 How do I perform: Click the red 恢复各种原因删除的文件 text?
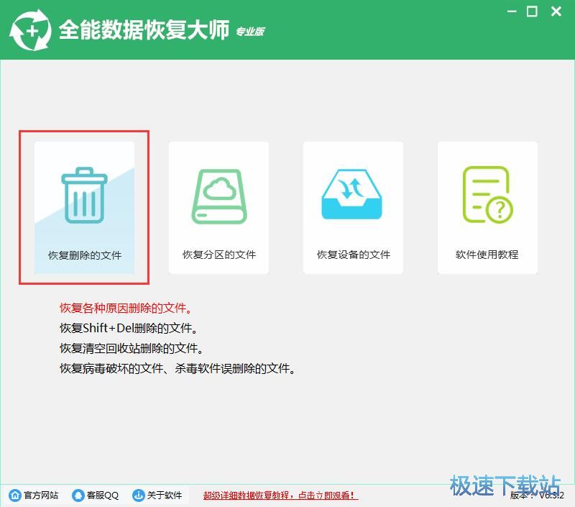click(126, 309)
